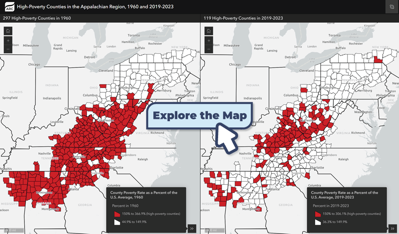
Task: Click the red Pennsylvania county on the 2019-2023 map
Action: (378, 60)
